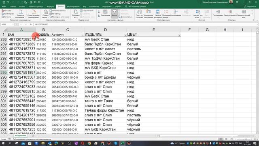The height and width of the screenshot is (146, 259).
Task: Click the insert function fx icon
Action: pos(31,24)
